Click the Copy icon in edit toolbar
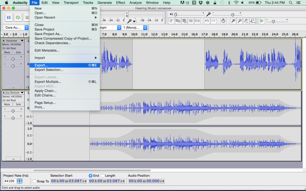The width and height of the screenshot is (306, 191). pyautogui.click(x=178, y=21)
